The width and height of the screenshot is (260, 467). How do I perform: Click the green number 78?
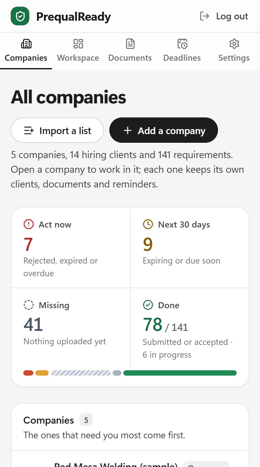click(153, 325)
